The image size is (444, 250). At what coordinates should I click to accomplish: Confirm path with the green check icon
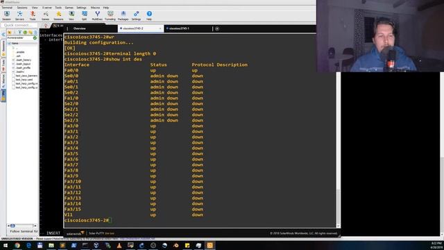point(35,37)
